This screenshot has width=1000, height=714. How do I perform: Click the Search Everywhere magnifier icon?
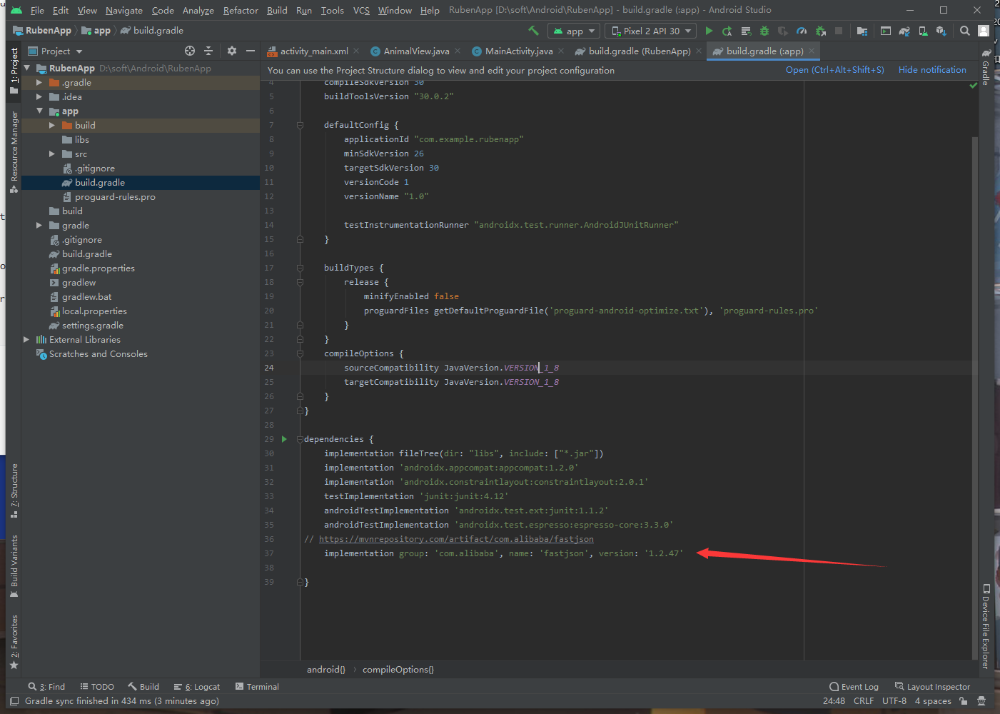(964, 31)
